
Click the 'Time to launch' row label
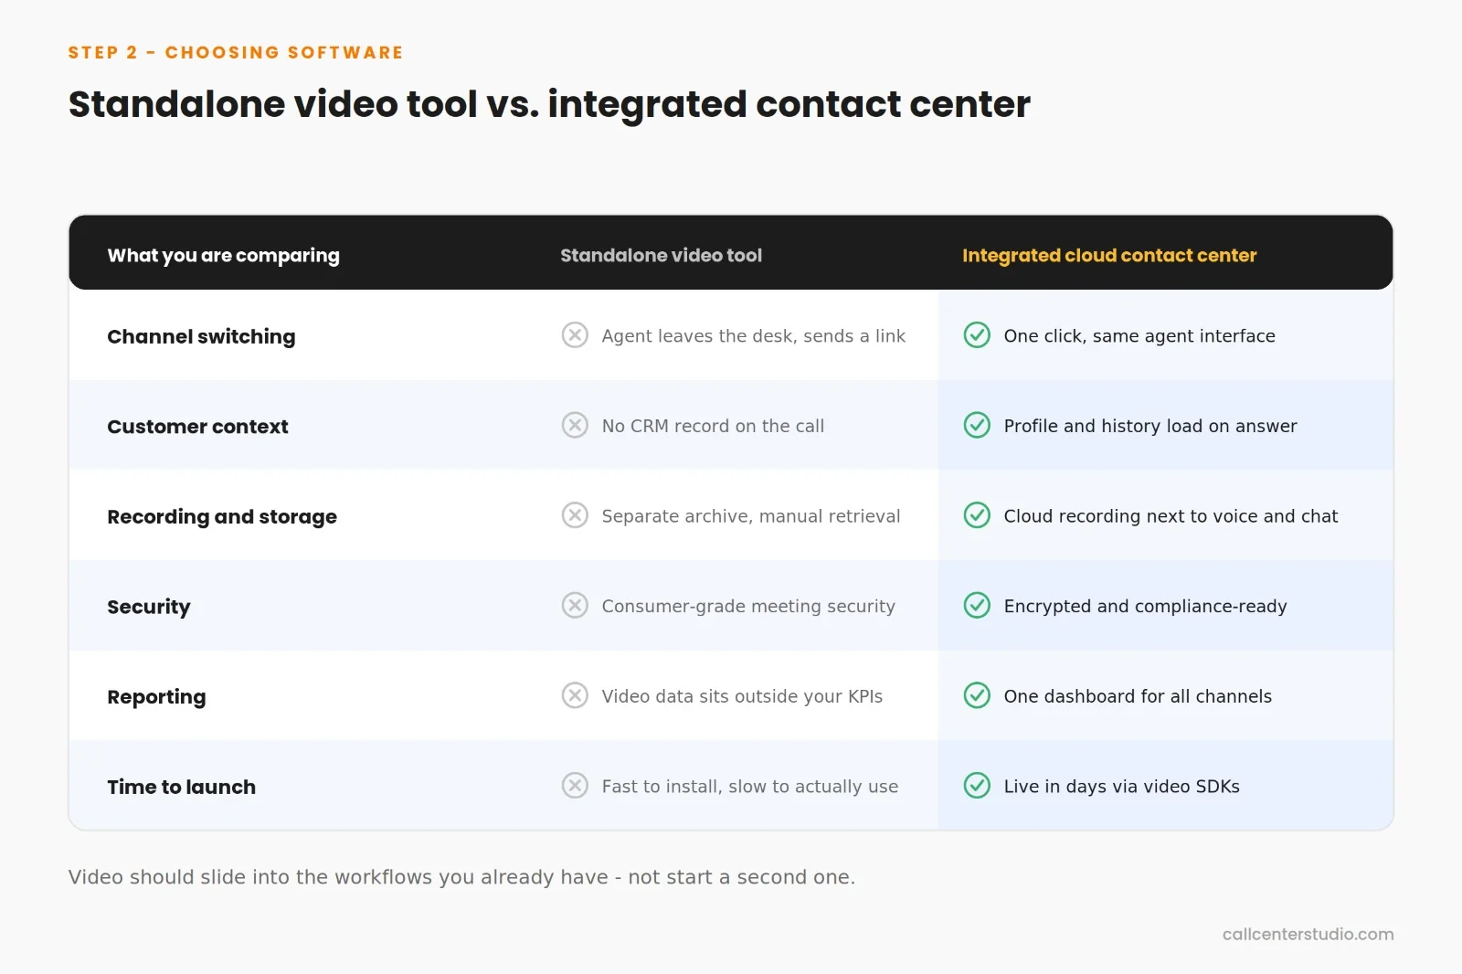pyautogui.click(x=181, y=787)
